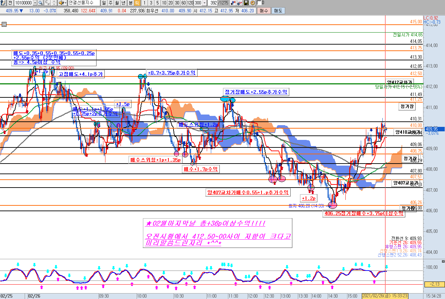
Task: Click the 매수 buy button
Action: (264, 11)
